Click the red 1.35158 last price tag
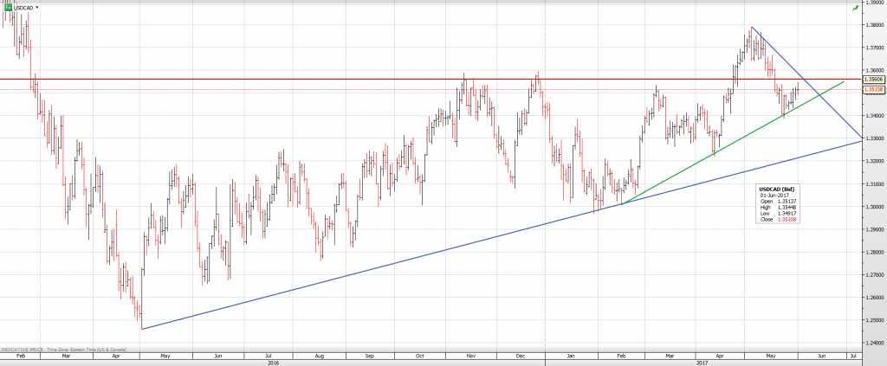 click(x=873, y=89)
